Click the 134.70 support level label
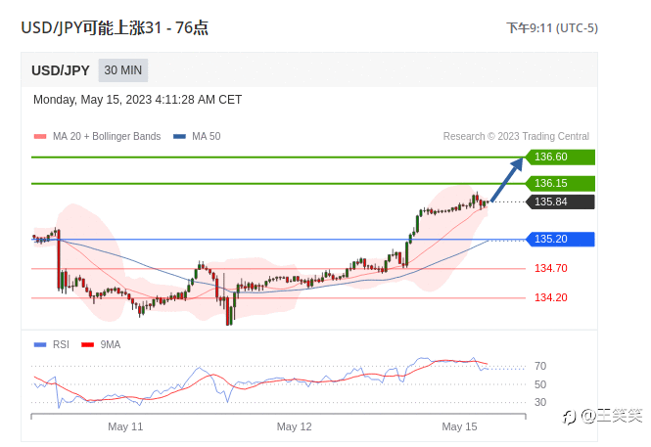 coord(550,268)
